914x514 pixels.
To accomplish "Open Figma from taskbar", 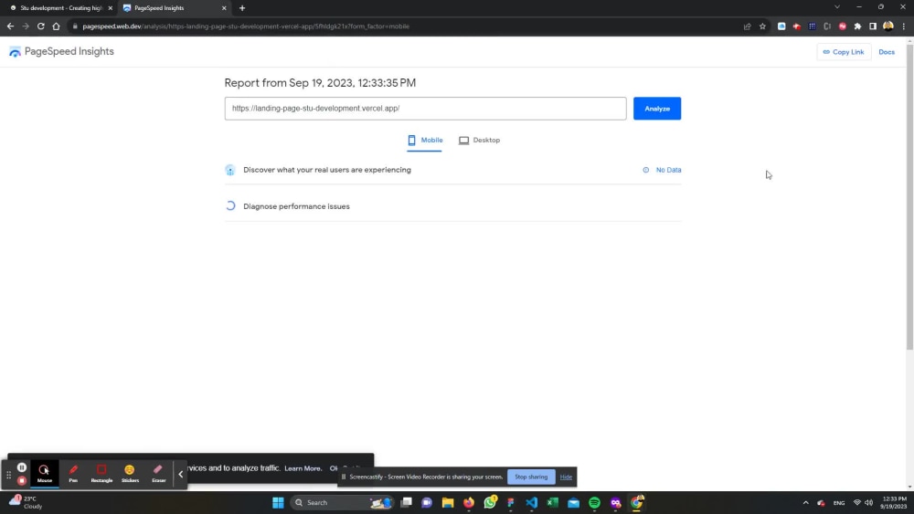I will 511,502.
